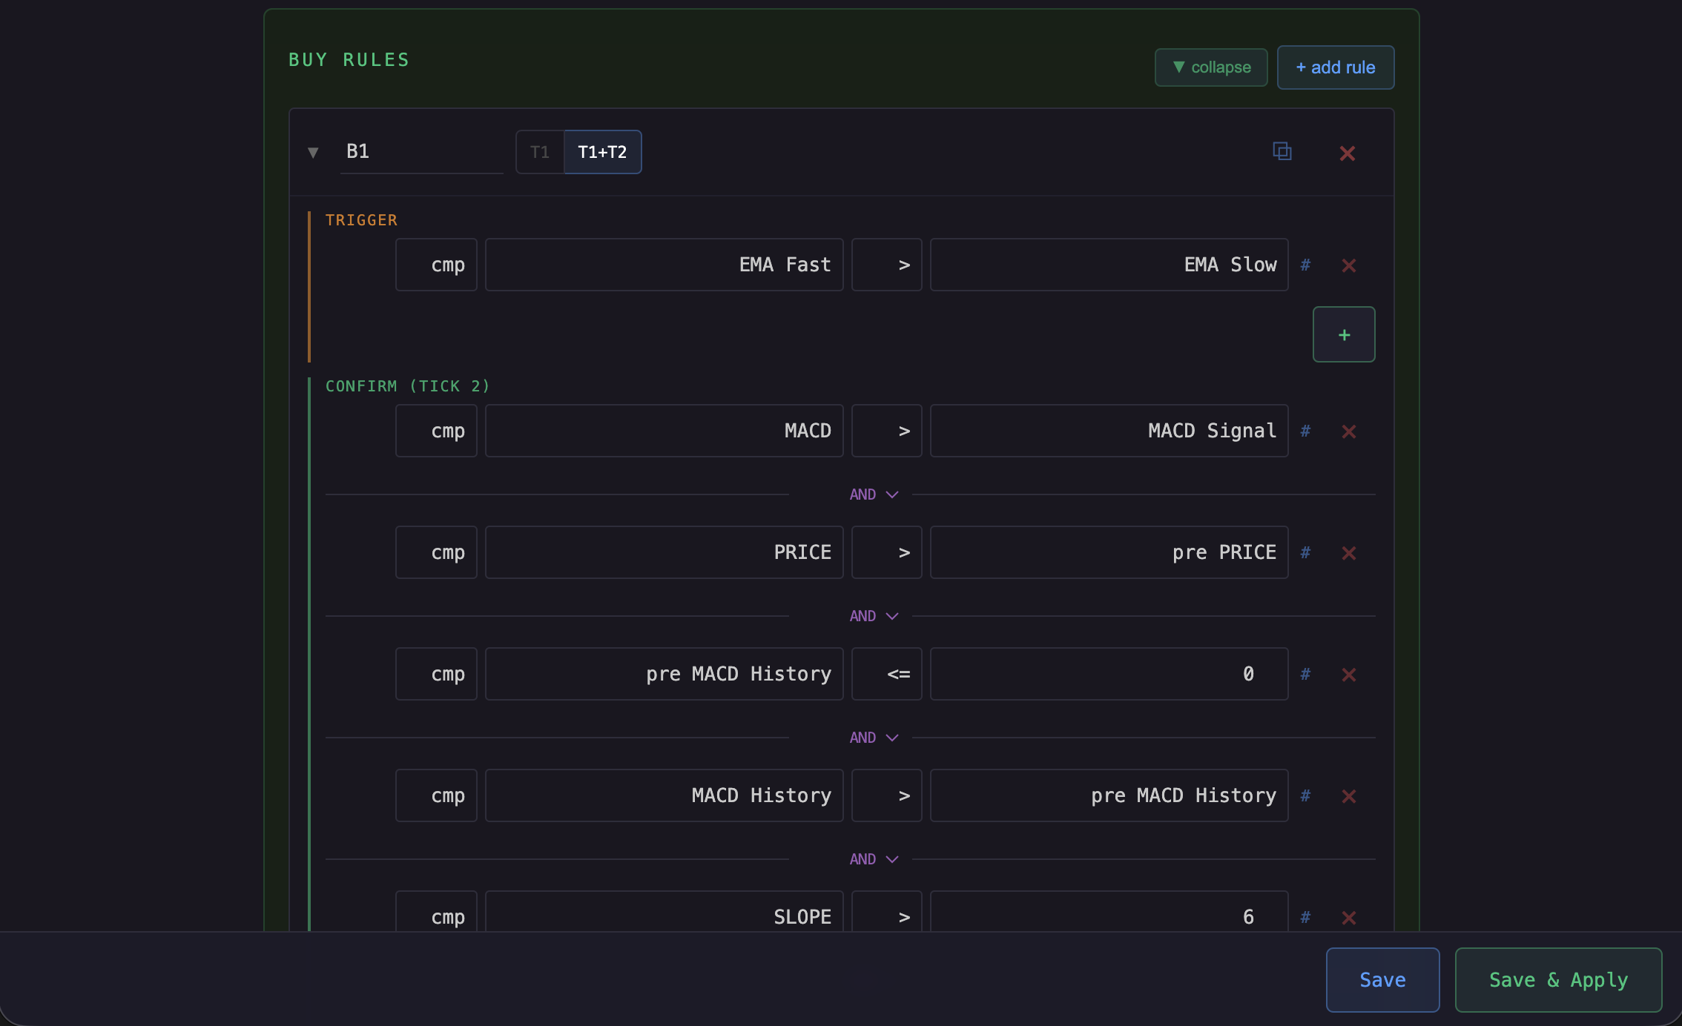Change the AND operator above the SLOPE row
The image size is (1682, 1026).
coord(874,859)
